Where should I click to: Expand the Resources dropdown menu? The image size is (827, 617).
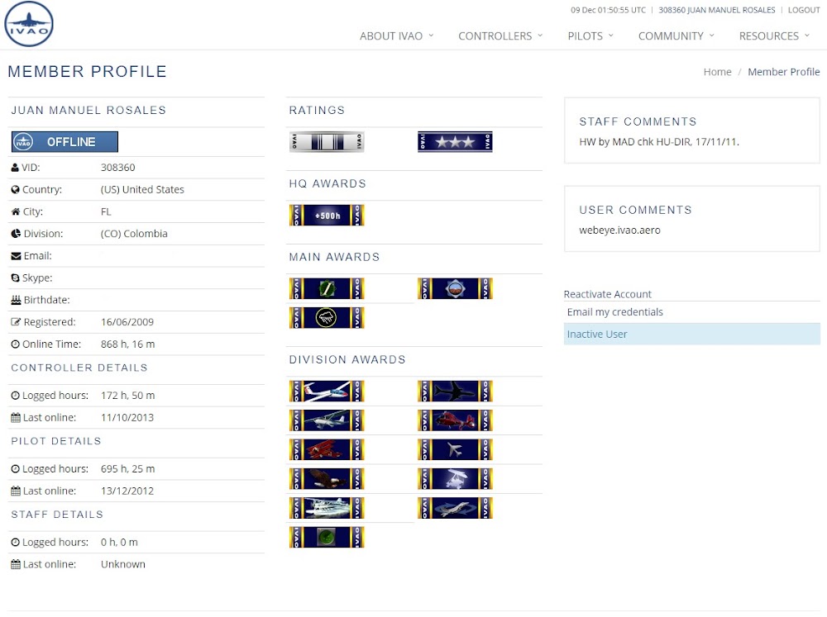tap(774, 36)
